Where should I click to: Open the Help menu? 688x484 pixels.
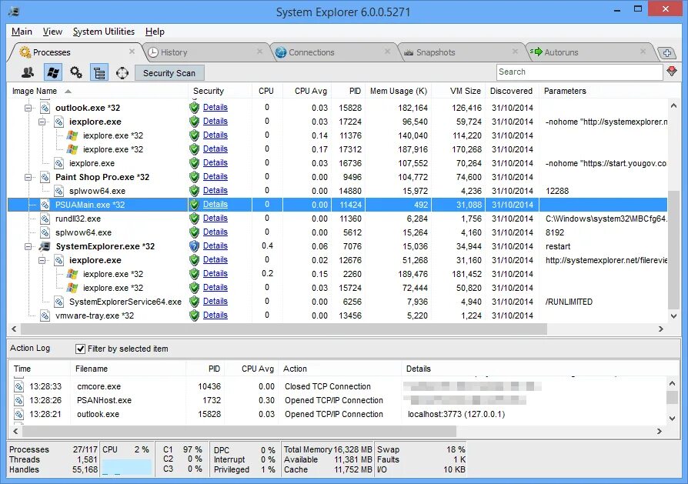(x=155, y=32)
